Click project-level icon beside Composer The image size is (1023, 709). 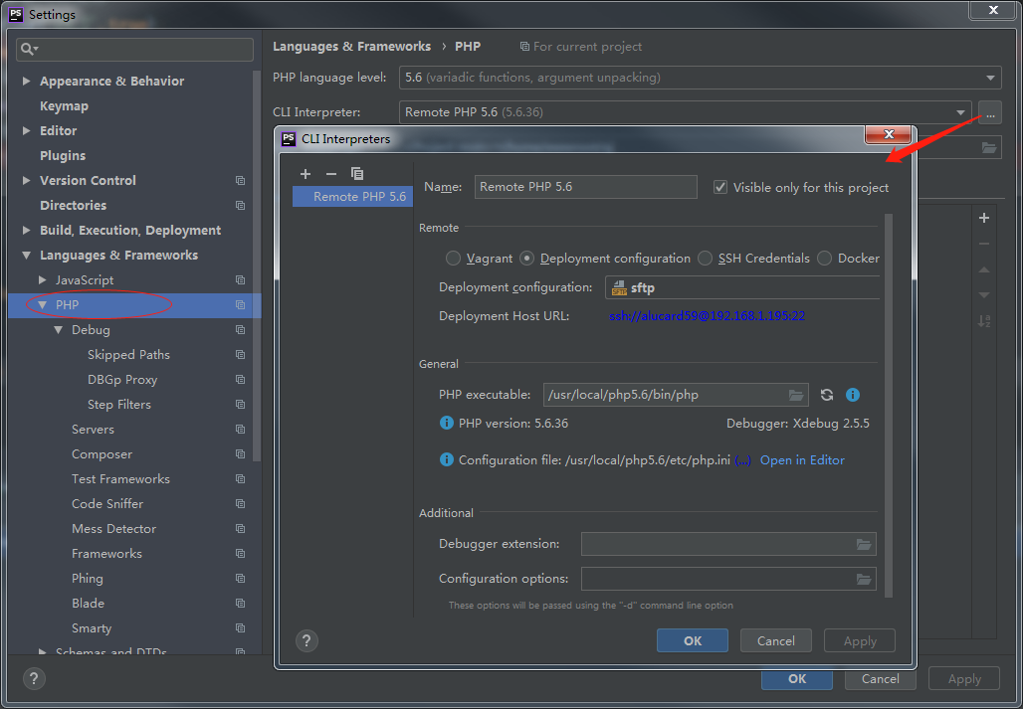click(240, 454)
